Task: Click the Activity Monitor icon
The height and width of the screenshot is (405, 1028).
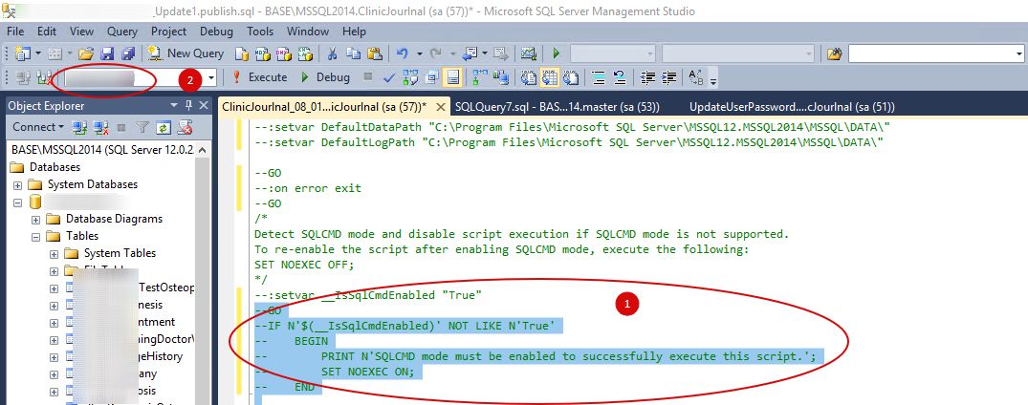Action: [x=529, y=53]
